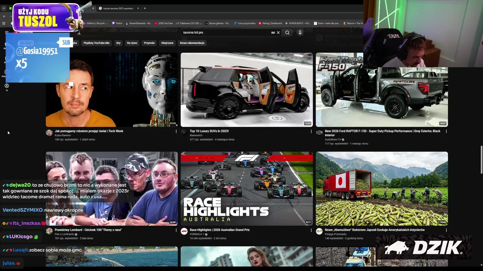Image resolution: width=483 pixels, height=271 pixels.
Task: Open the Strona główna bookmark
Action: coord(217,23)
